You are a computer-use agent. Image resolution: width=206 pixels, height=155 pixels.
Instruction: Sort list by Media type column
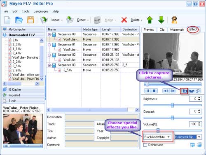tap(91, 30)
